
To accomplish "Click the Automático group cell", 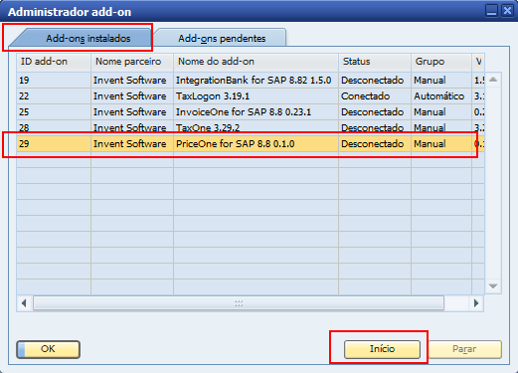I will [441, 96].
